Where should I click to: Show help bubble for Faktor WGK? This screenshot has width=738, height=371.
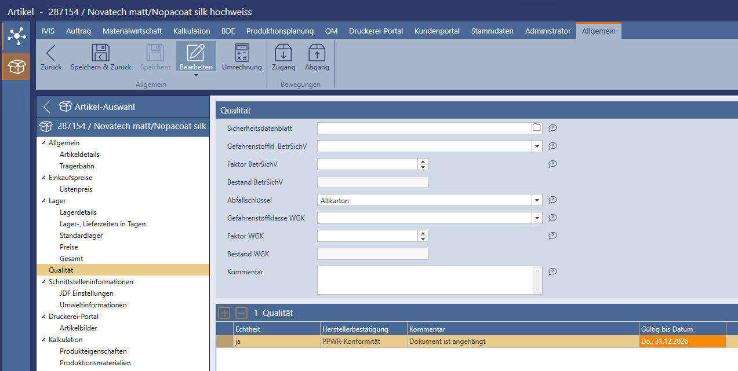552,236
